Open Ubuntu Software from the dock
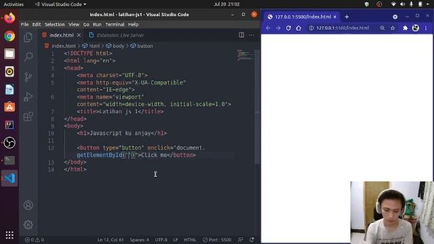This screenshot has height=244, width=434. (x=9, y=107)
